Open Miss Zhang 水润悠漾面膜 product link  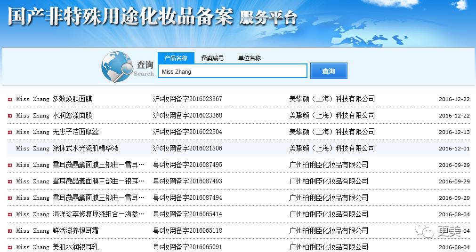(54, 115)
